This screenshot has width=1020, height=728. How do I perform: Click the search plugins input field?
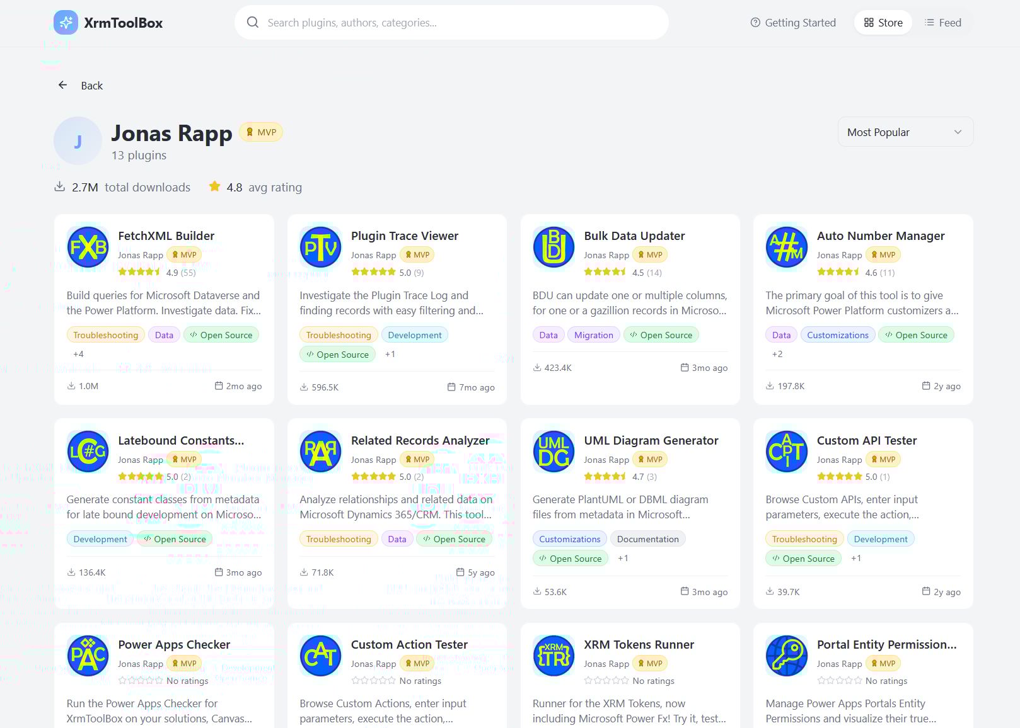[x=451, y=23]
